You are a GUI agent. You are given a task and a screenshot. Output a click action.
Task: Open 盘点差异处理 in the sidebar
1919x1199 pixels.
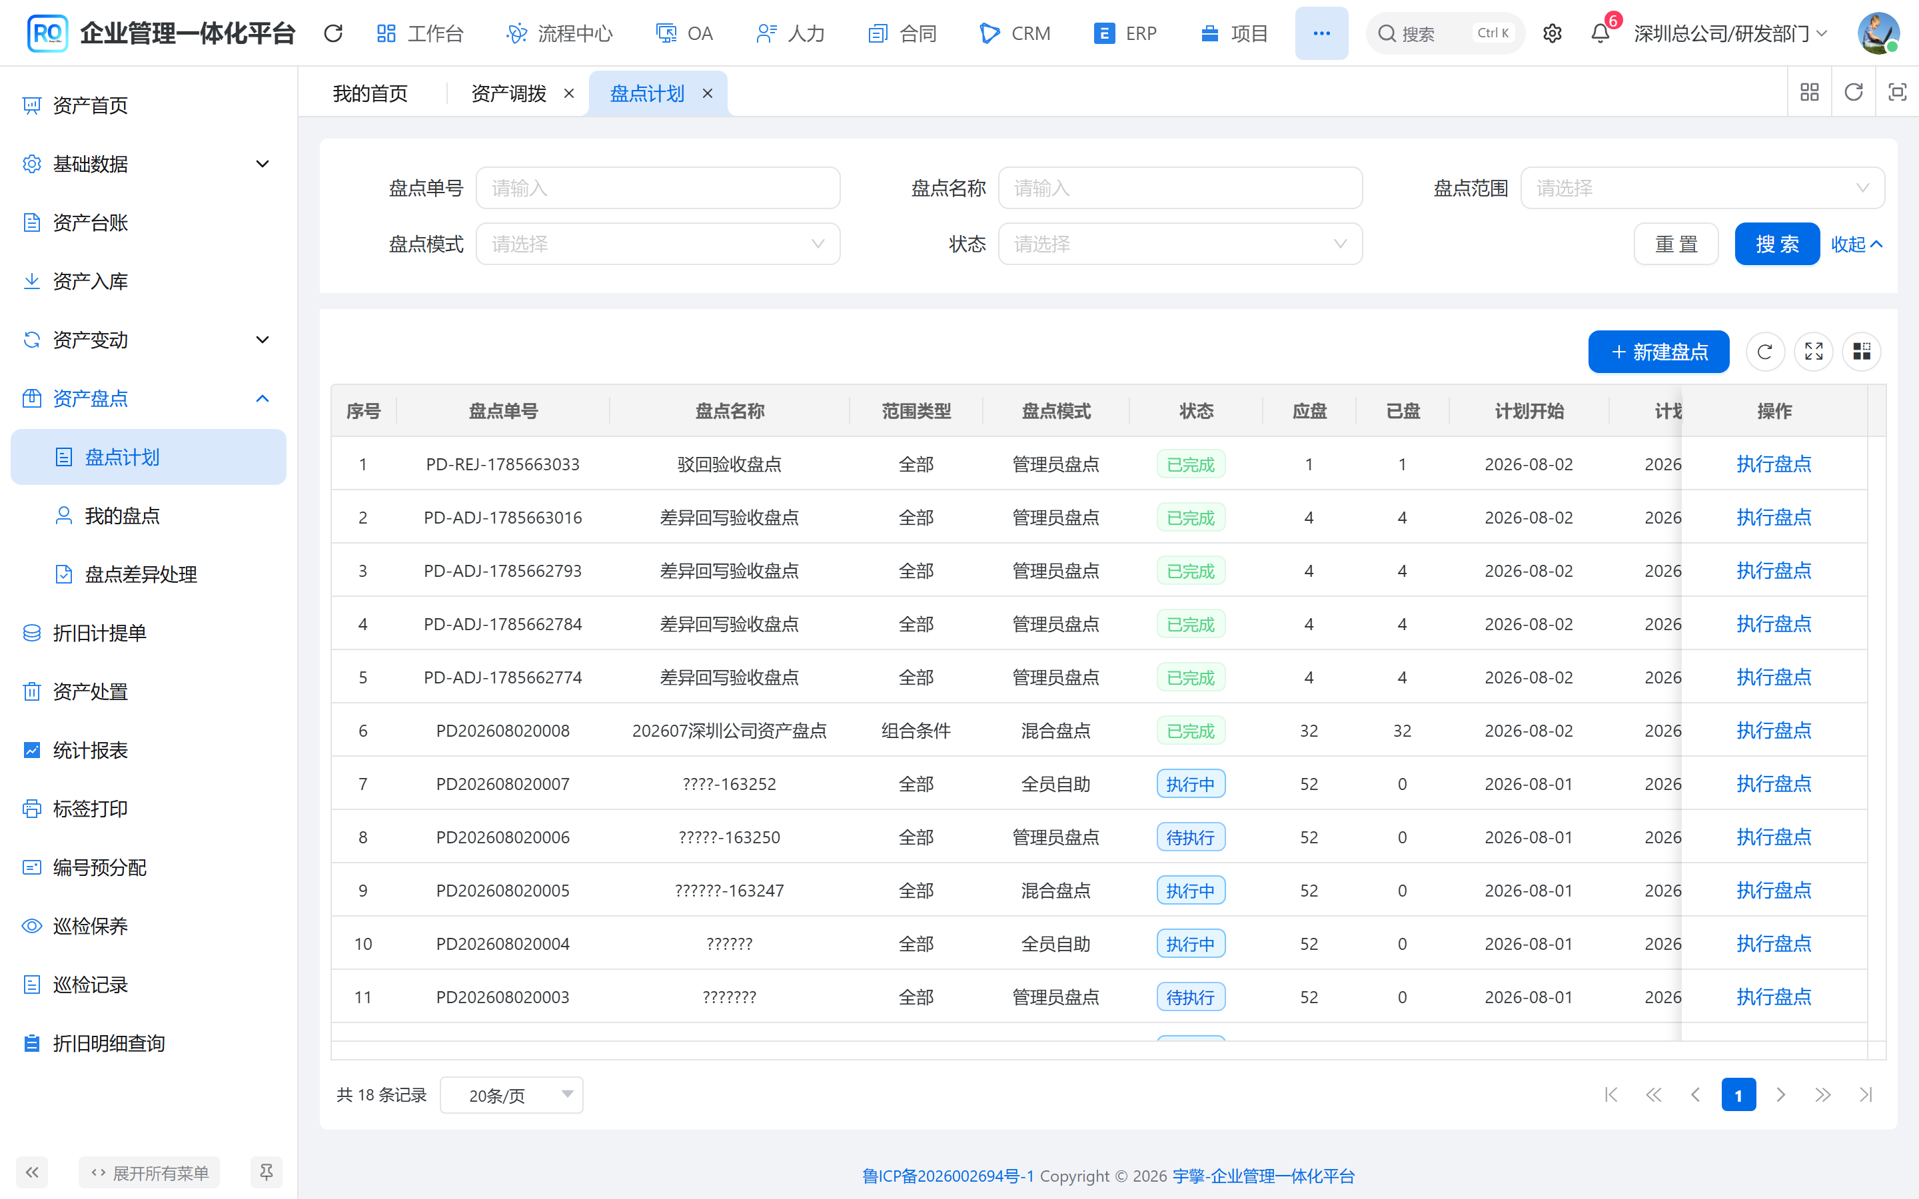click(149, 575)
